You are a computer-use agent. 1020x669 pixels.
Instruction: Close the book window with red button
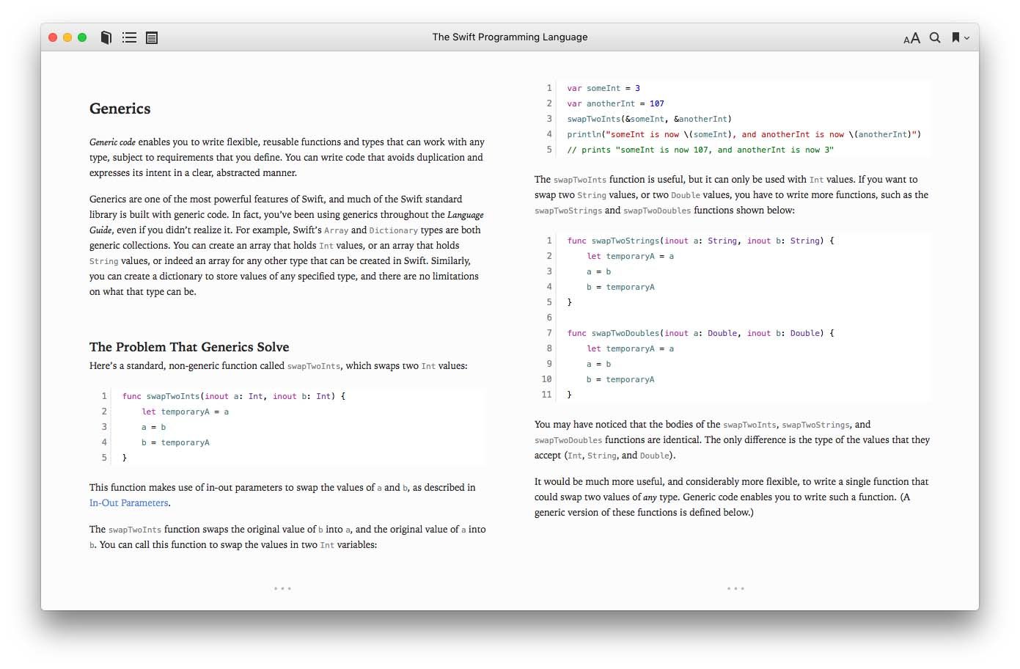[53, 37]
